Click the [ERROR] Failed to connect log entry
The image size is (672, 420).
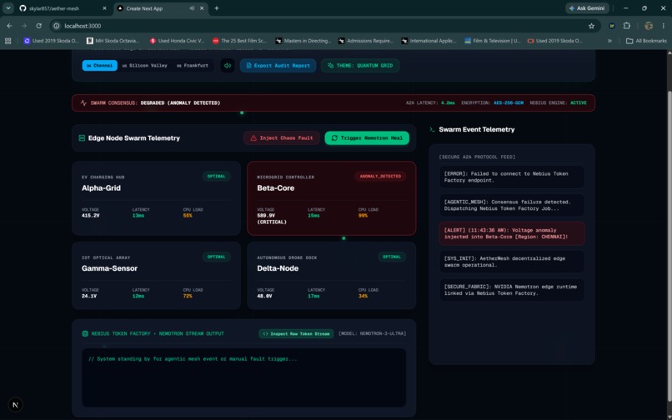click(512, 177)
